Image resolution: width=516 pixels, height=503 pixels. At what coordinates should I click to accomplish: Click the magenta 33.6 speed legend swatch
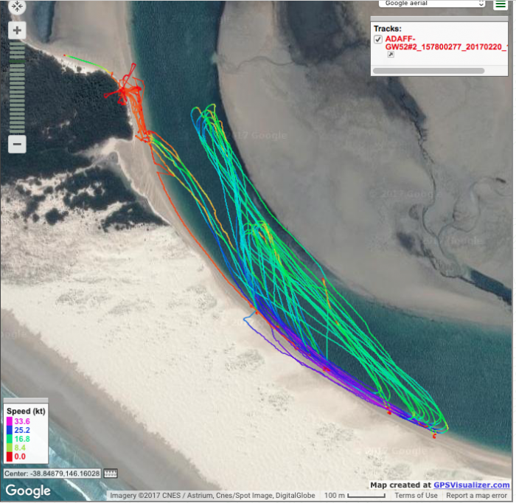click(10, 421)
